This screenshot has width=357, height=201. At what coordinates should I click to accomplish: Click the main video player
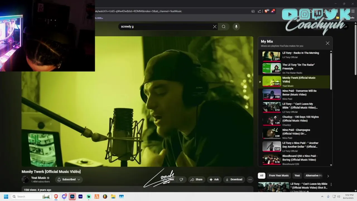click(137, 101)
